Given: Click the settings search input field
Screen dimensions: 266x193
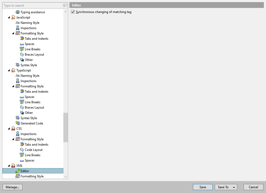Looking at the screenshot, I should [32, 5].
